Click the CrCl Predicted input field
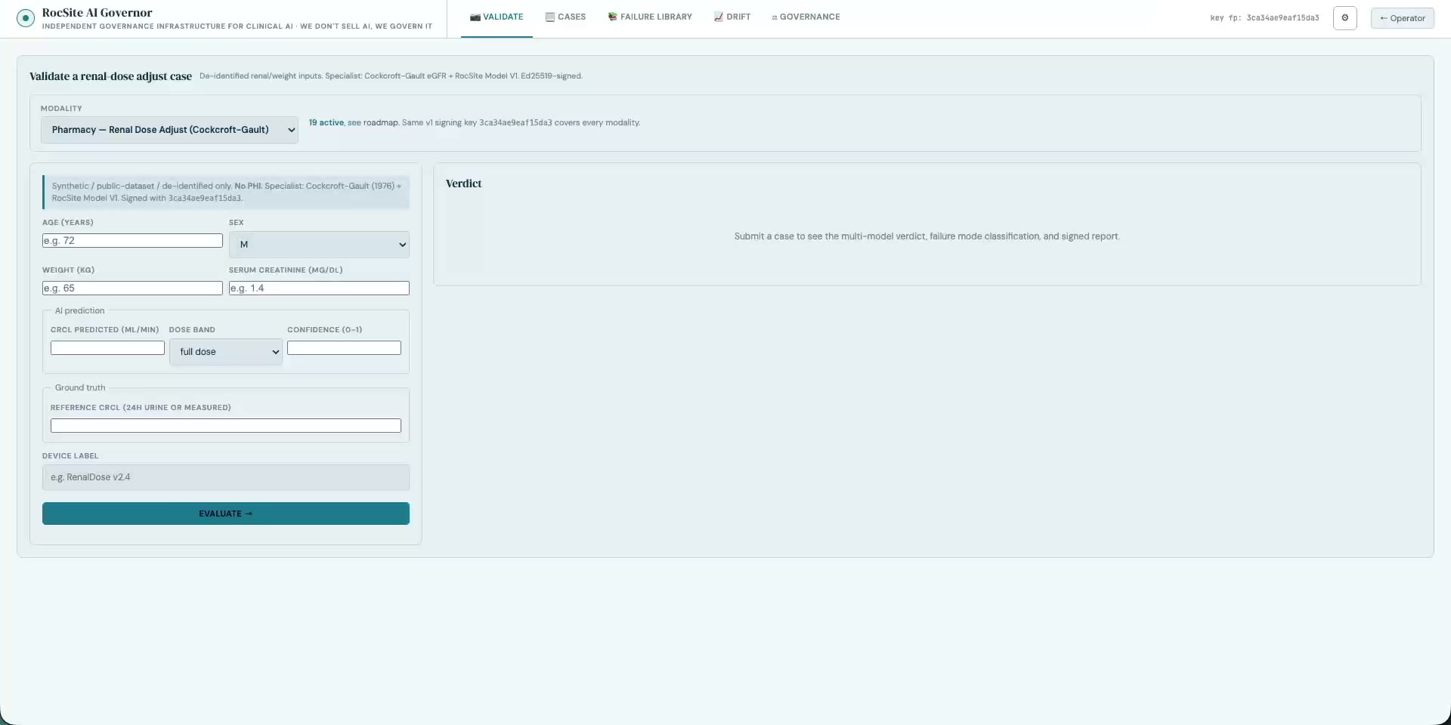The image size is (1451, 725). (107, 348)
